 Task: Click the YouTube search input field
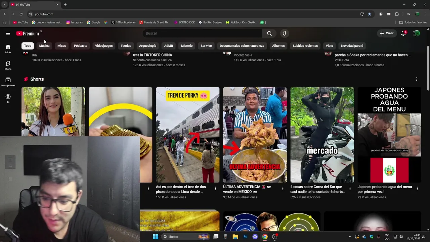203,33
